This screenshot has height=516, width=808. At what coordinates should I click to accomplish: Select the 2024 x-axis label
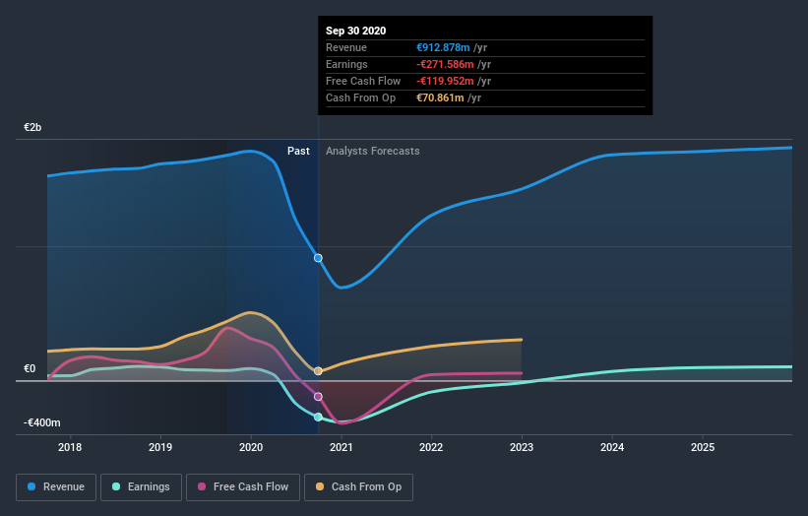coord(612,447)
